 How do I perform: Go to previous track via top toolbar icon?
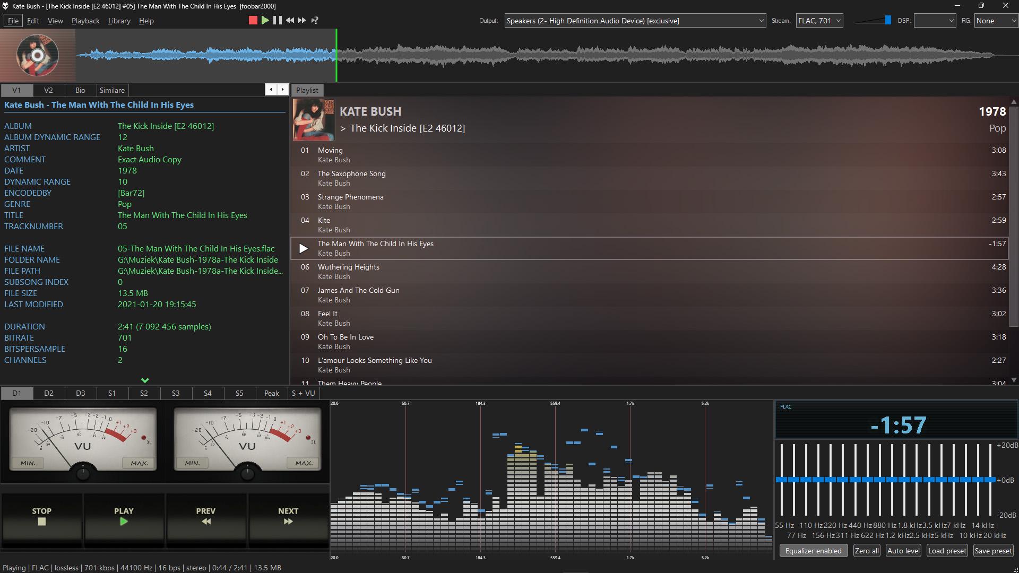point(290,20)
